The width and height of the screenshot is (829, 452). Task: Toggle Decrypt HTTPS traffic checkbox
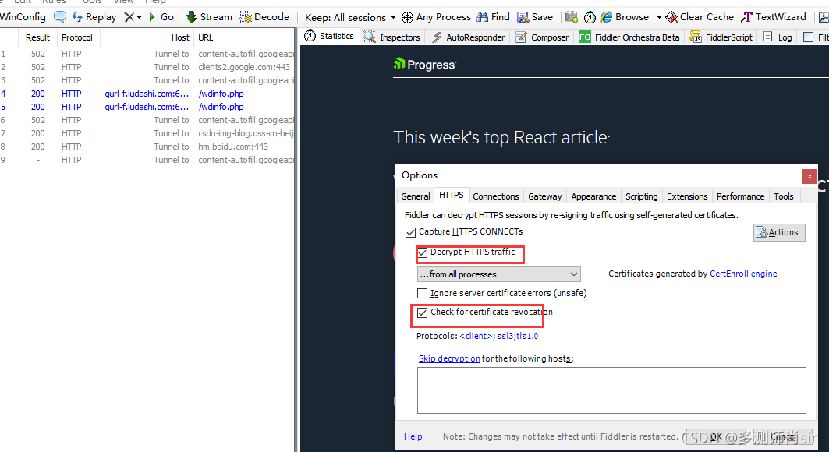(x=422, y=253)
